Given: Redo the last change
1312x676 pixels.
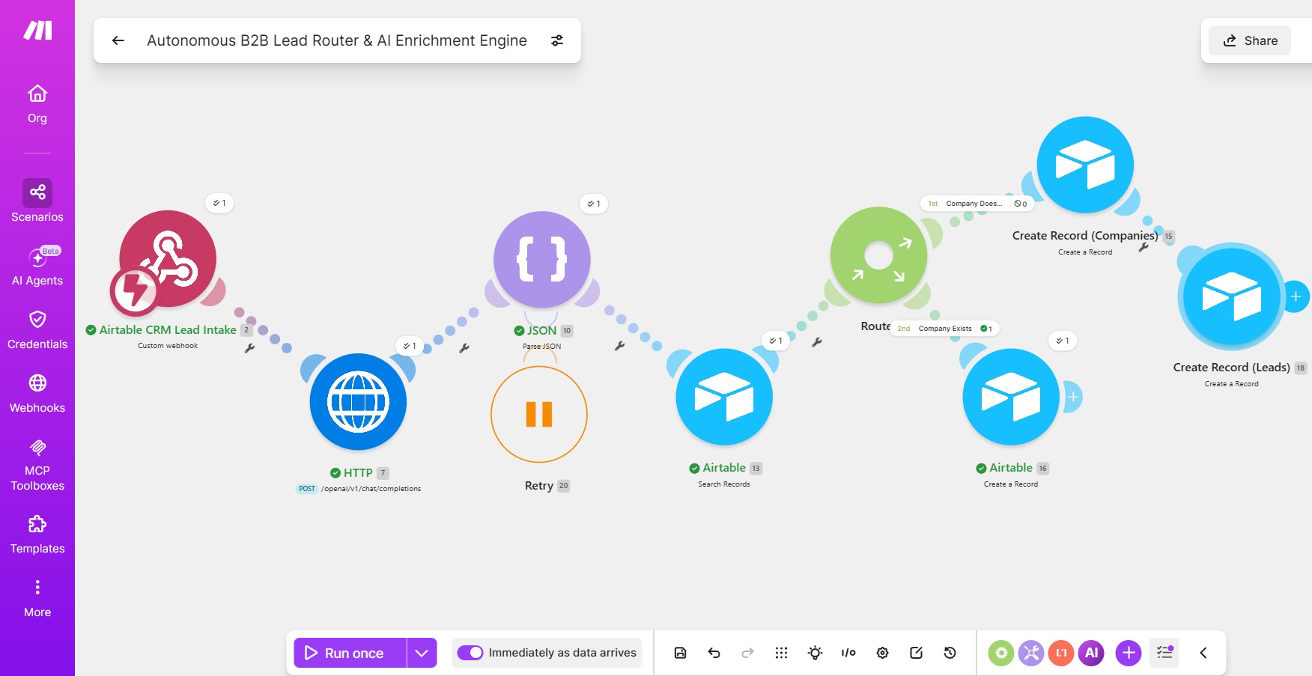Looking at the screenshot, I should click(x=747, y=653).
